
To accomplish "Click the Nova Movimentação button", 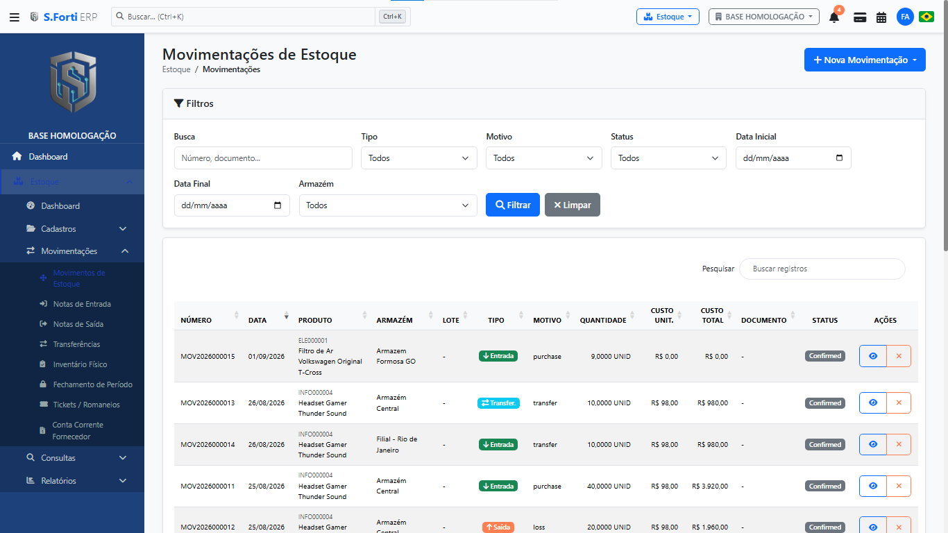I will [865, 60].
